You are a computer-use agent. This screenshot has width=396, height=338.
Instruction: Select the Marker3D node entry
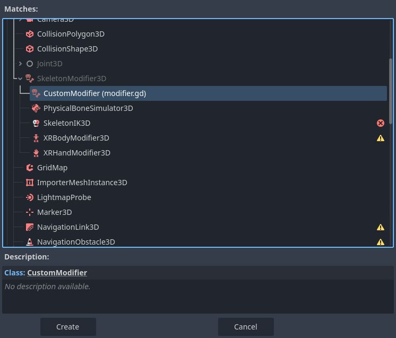54,212
